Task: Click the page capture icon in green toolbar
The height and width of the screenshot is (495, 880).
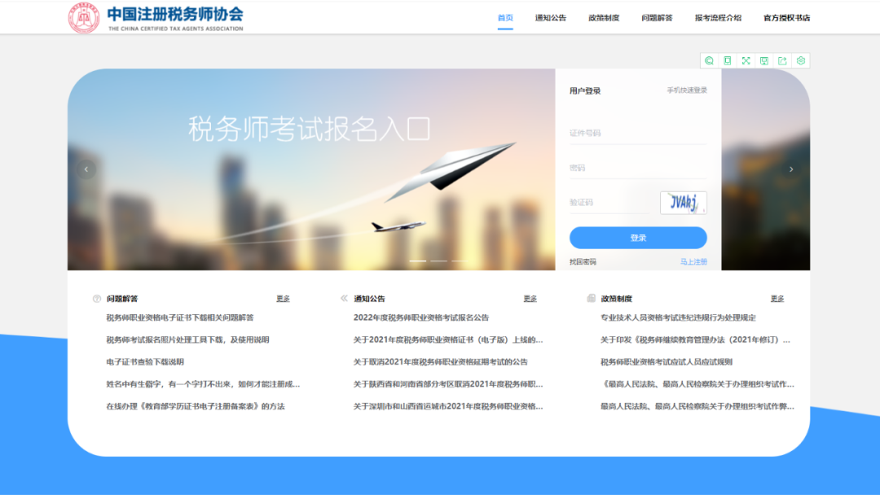Action: coord(728,60)
